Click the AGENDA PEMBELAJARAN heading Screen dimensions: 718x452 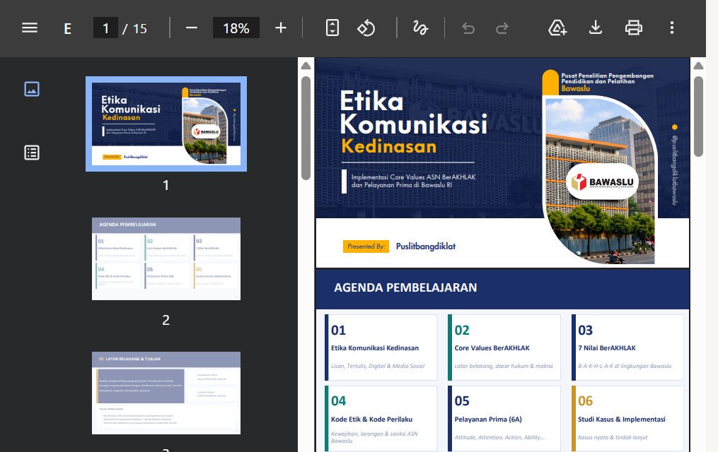[x=406, y=287]
